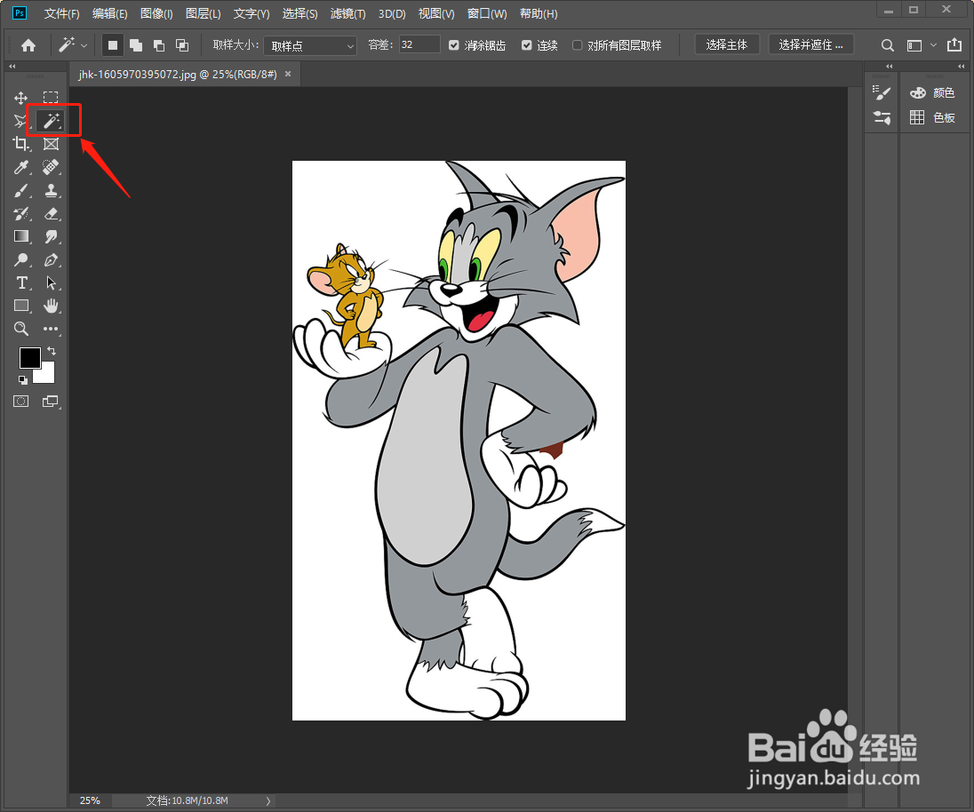The height and width of the screenshot is (812, 974).
Task: Select the Magic Wand tool in toolbox
Action: [51, 121]
